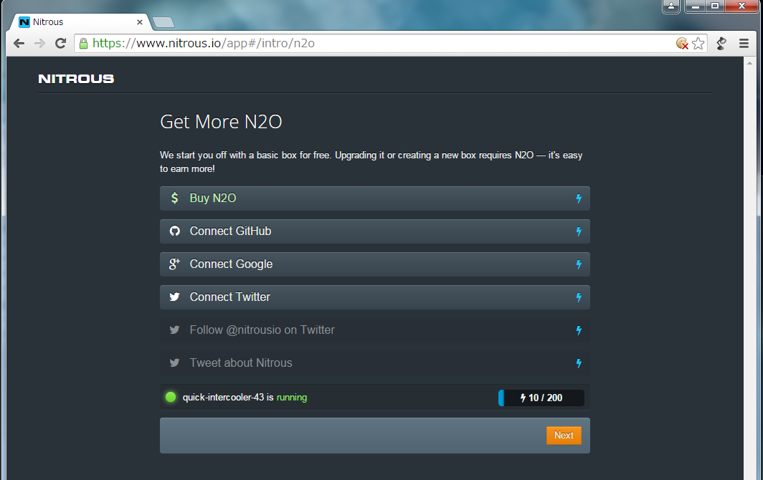
Task: Click the orange Next button
Action: click(564, 436)
